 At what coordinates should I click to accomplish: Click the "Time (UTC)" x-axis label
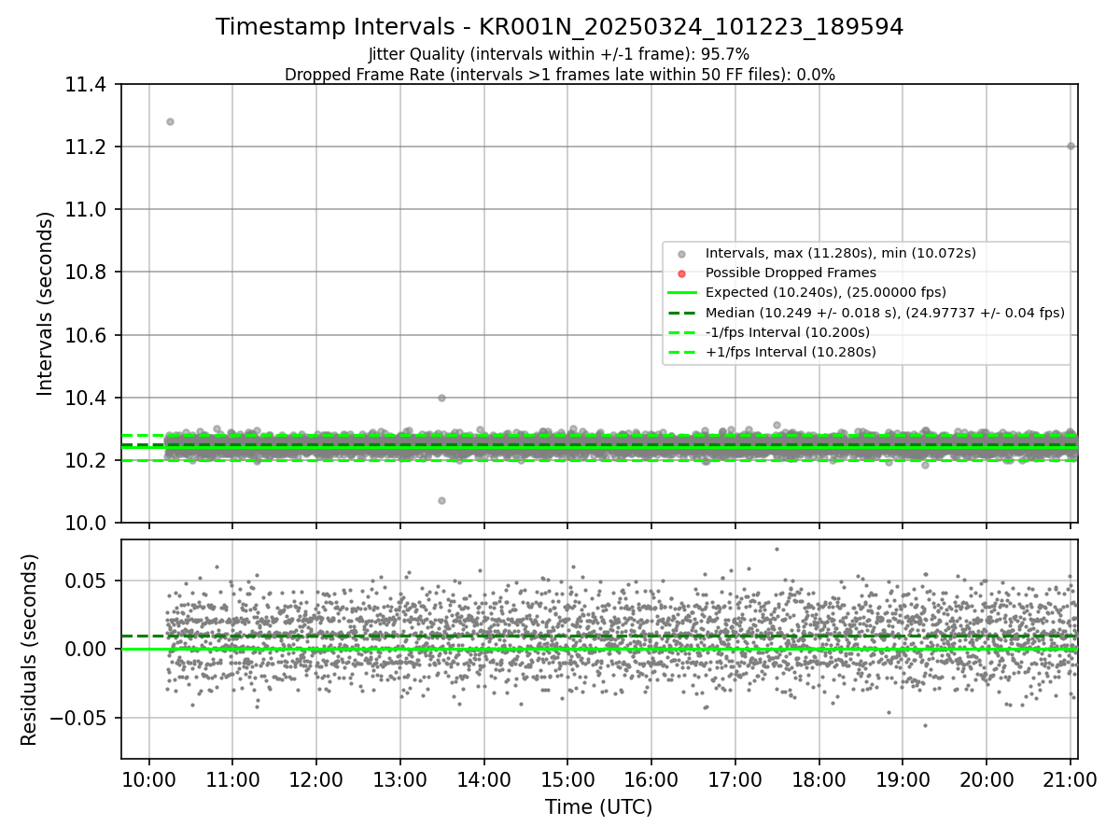(x=598, y=807)
